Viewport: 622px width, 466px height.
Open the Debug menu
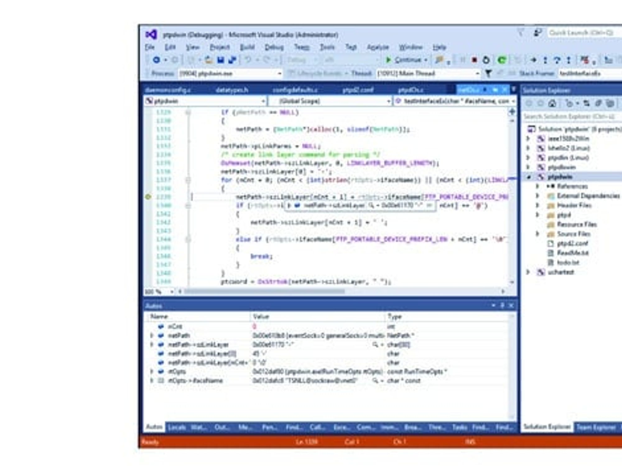[274, 47]
